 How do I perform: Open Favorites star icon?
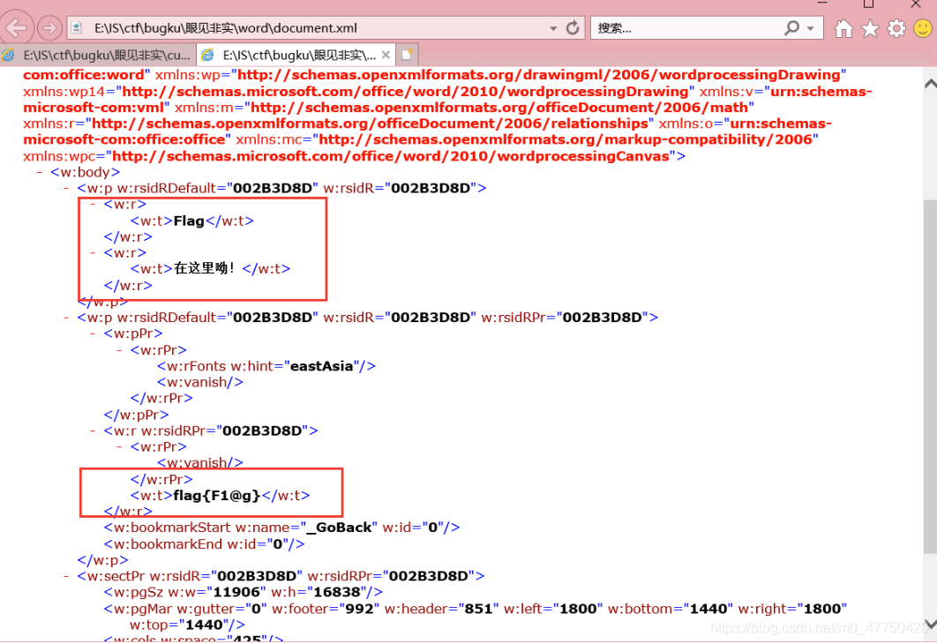[x=870, y=28]
